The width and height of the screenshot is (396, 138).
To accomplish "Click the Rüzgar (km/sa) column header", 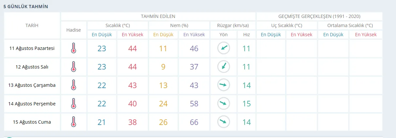I will tap(233, 25).
